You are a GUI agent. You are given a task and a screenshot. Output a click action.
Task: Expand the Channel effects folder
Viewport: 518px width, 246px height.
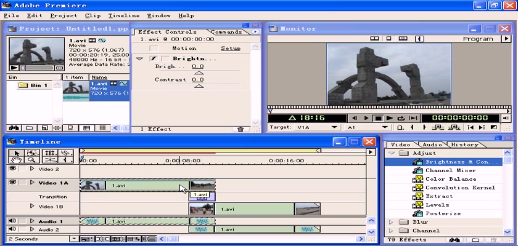(391, 231)
